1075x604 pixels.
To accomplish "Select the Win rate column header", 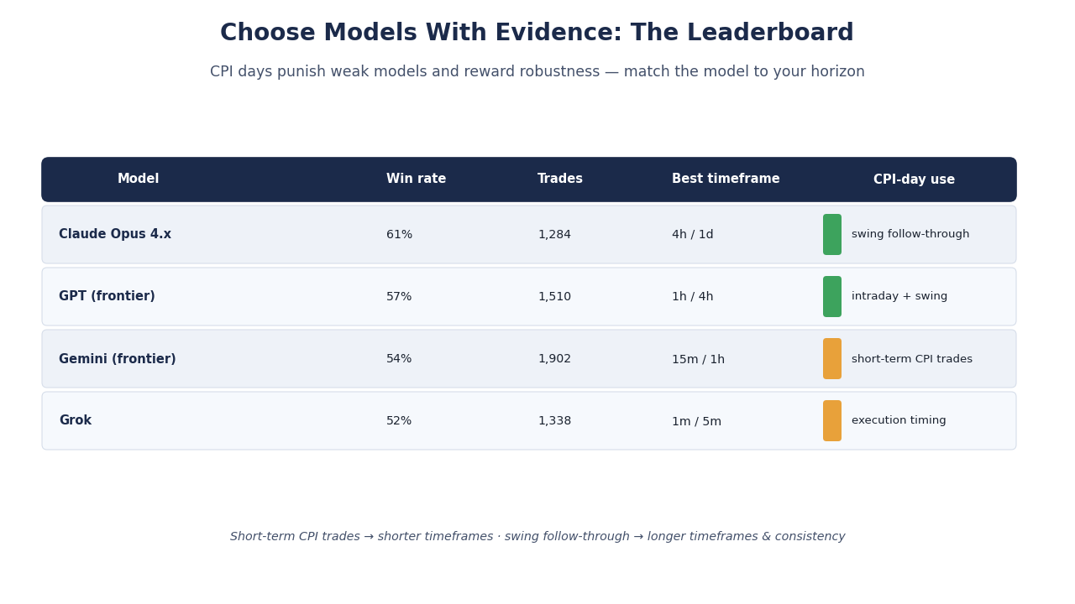I will tap(417, 180).
